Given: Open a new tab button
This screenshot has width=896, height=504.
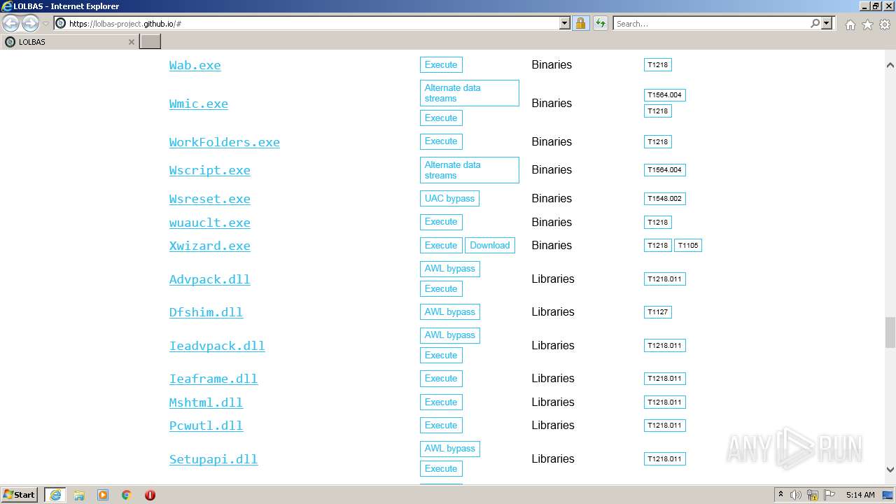Looking at the screenshot, I should (150, 42).
